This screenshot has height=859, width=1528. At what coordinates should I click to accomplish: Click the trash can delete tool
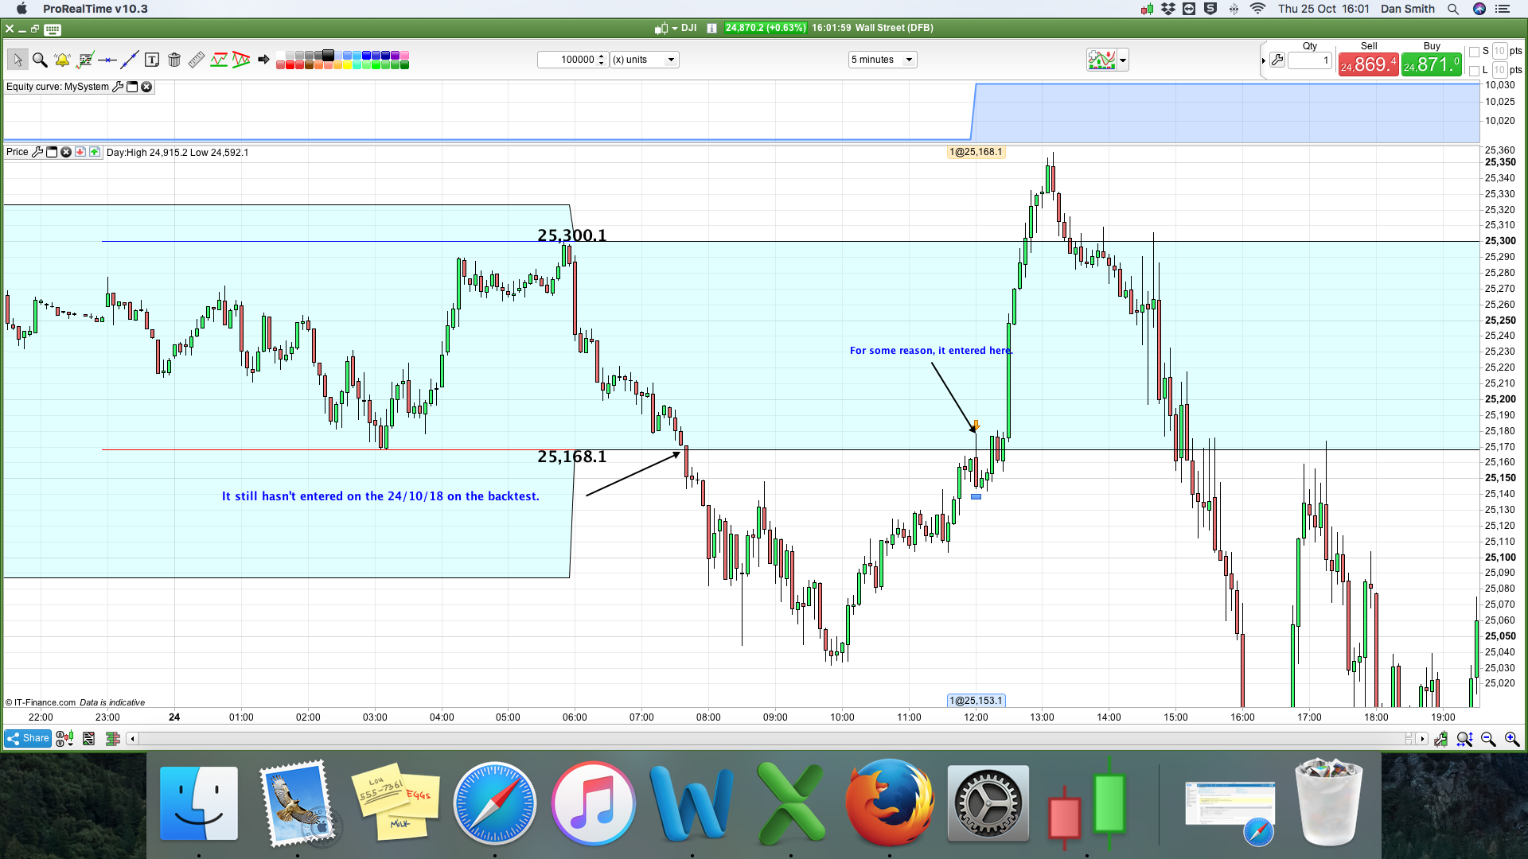coord(174,60)
